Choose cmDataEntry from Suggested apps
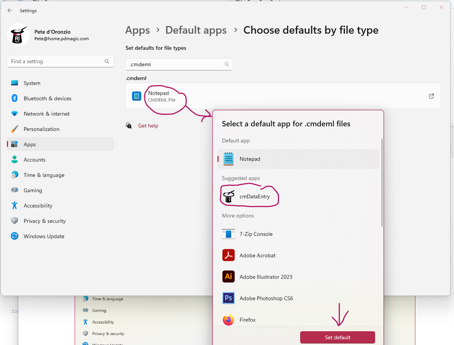Screen dimensions: 454x345 coord(298,196)
